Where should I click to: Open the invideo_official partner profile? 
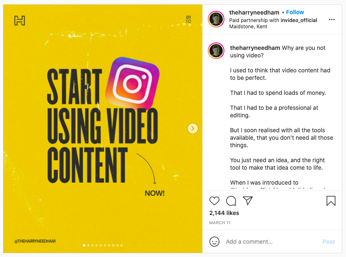pos(299,20)
